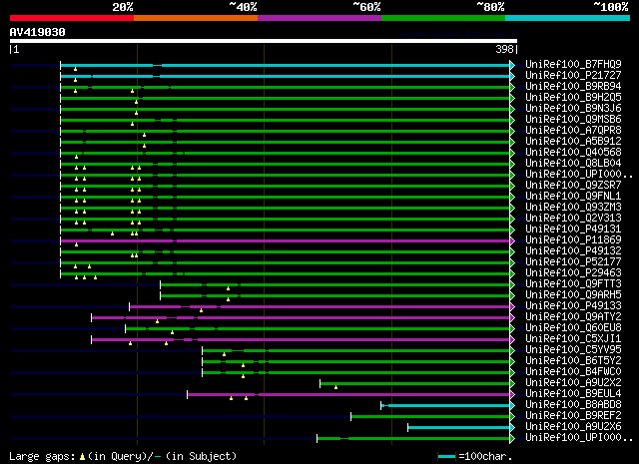This screenshot has width=639, height=464.
Task: Select the UniRef100_P49131 label
Action: pyautogui.click(x=573, y=230)
